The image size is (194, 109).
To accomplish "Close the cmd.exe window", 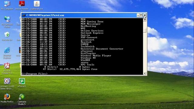I will pyautogui.click(x=145, y=15).
